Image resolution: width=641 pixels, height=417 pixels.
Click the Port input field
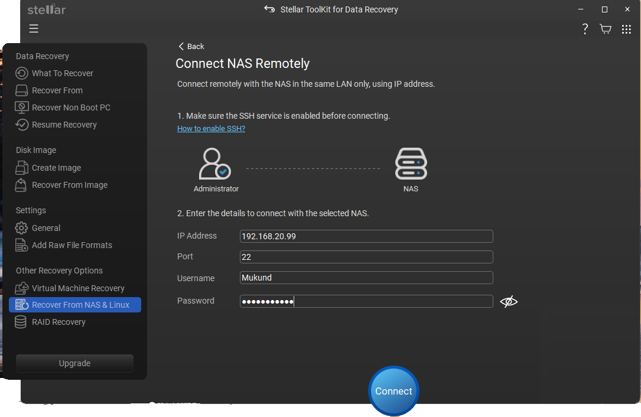click(x=366, y=257)
